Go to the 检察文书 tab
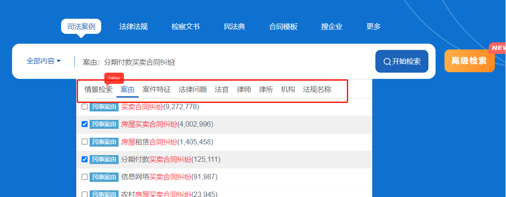The width and height of the screenshot is (506, 197). tap(185, 27)
